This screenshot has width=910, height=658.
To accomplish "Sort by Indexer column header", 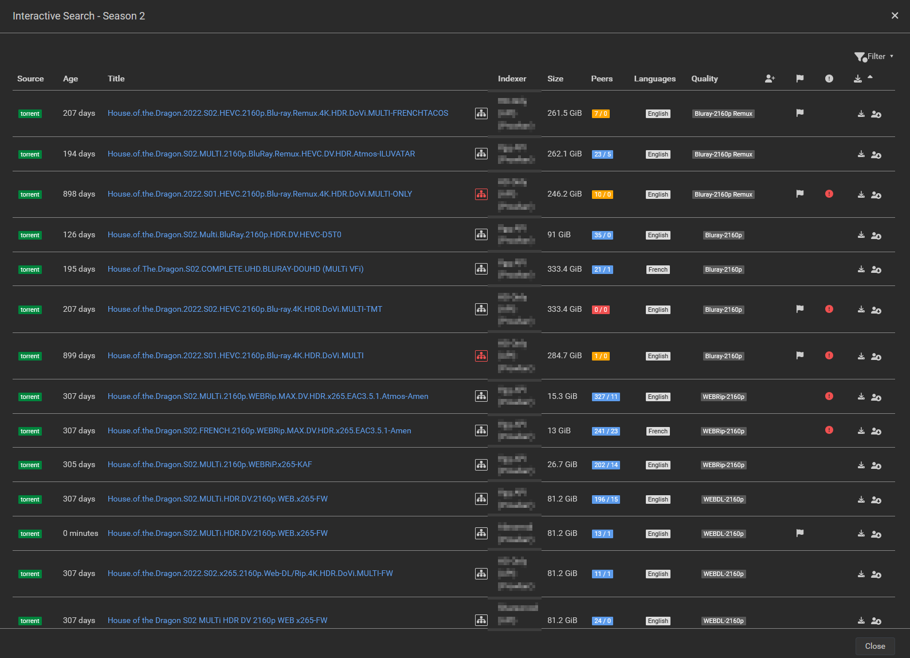I will point(512,79).
